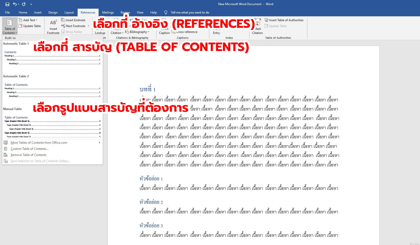Click heading หัวข้อย่อย 3
This screenshot has width=420, height=245.
coord(151,225)
